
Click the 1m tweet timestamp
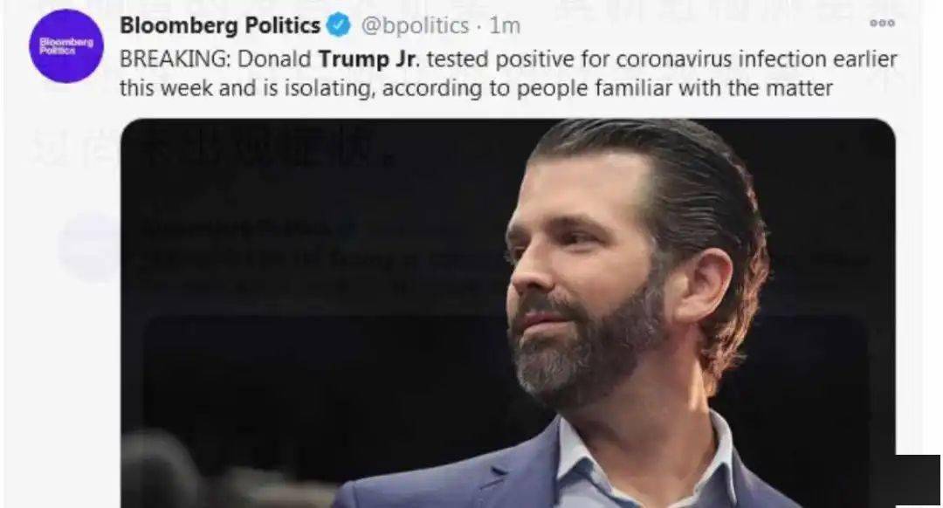coord(505,26)
